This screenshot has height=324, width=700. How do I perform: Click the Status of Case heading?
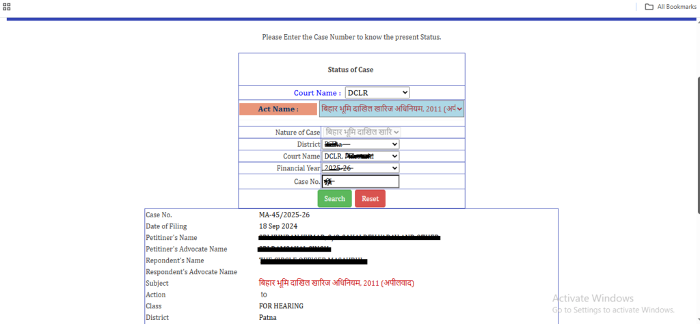(351, 70)
